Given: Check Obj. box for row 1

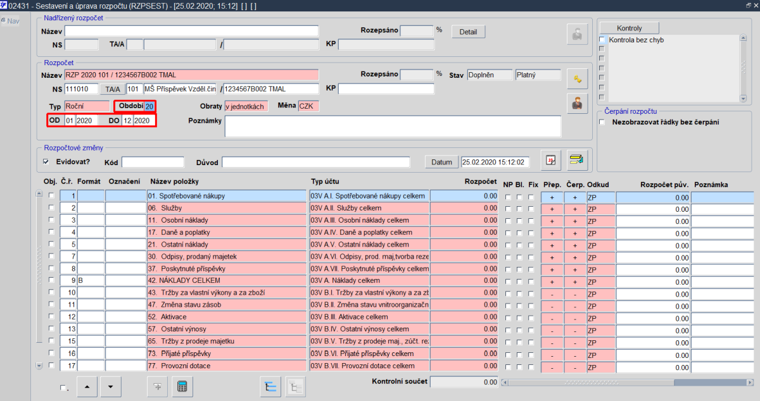Looking at the screenshot, I should coord(51,196).
